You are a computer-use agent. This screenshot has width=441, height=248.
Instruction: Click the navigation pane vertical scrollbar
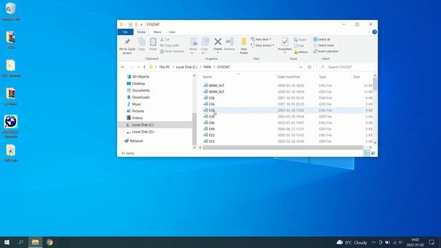[194, 129]
